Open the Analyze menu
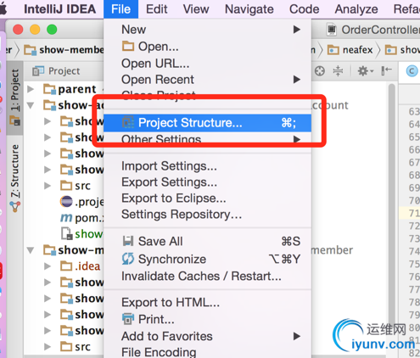420x358 pixels. coord(356,9)
